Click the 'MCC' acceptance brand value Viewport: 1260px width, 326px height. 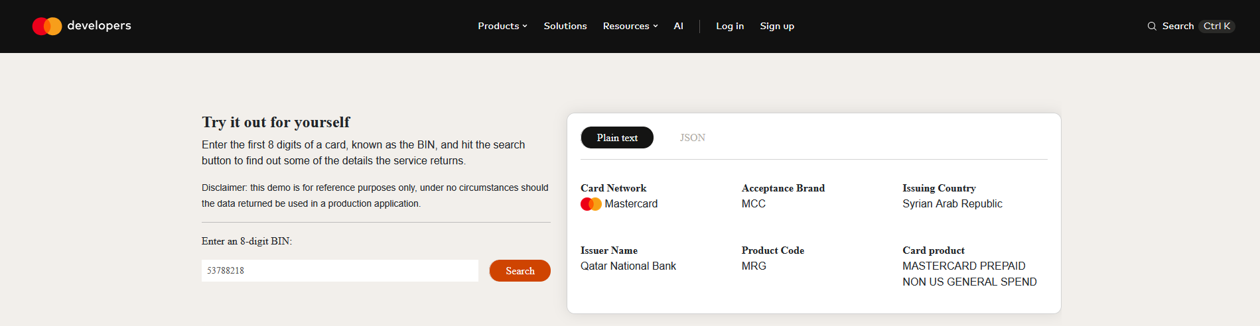pos(754,204)
